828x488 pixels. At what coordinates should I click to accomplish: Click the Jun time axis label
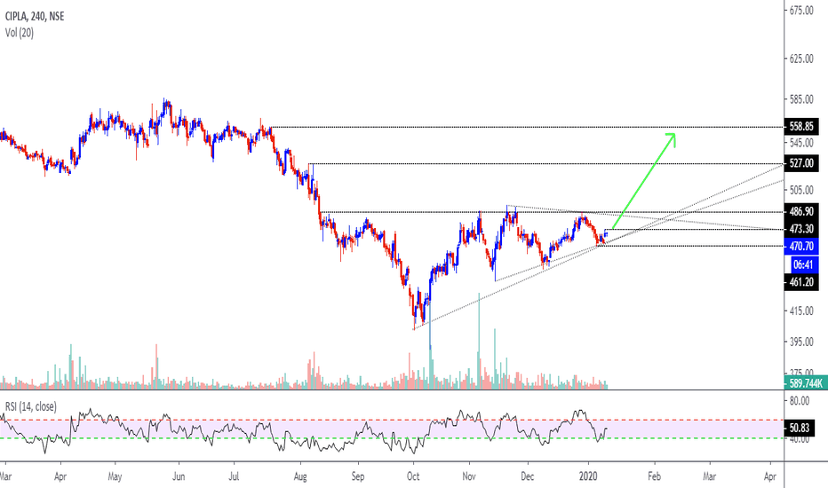(179, 476)
